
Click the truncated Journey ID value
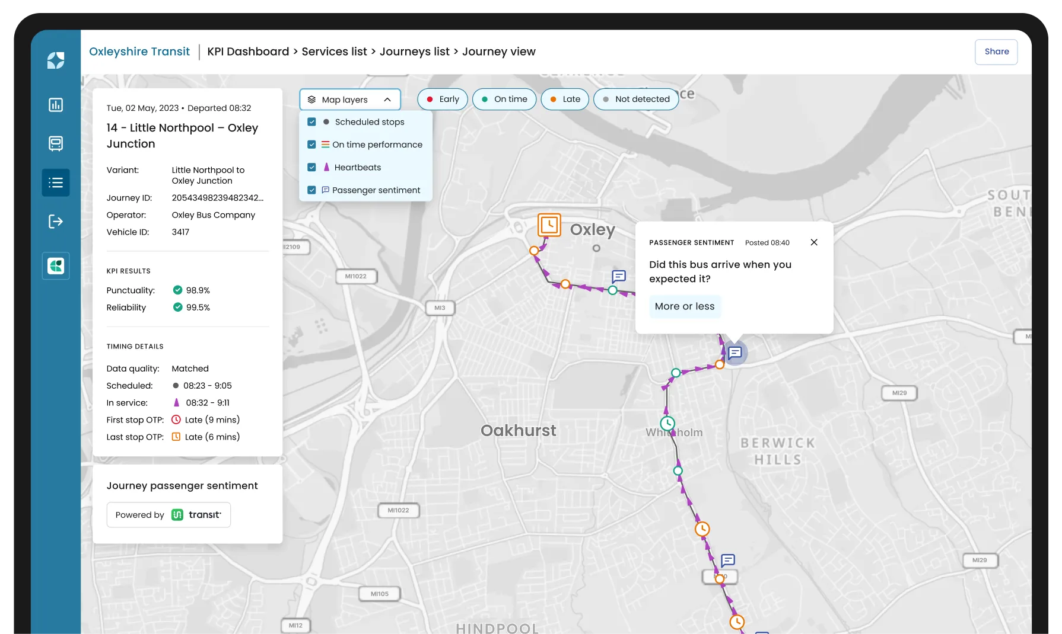(218, 198)
